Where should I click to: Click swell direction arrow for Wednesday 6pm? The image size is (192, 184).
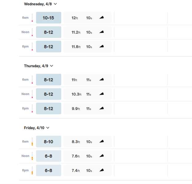click(x=102, y=47)
